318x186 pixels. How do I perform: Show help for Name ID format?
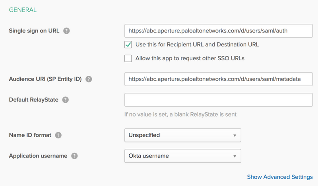(58, 135)
